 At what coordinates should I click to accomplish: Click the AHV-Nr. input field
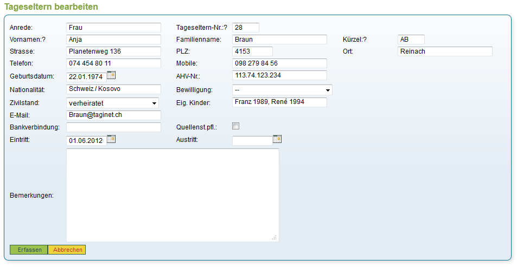click(x=279, y=75)
